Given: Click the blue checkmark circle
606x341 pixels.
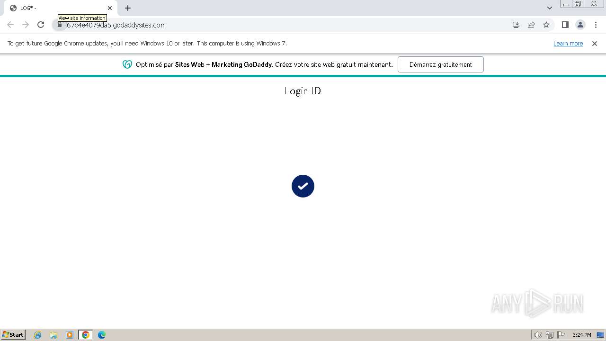Looking at the screenshot, I should 303,186.
